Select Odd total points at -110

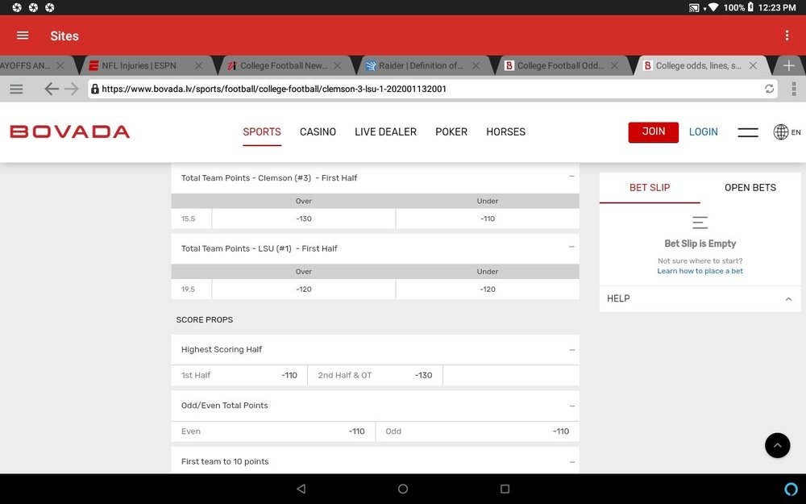pos(477,431)
